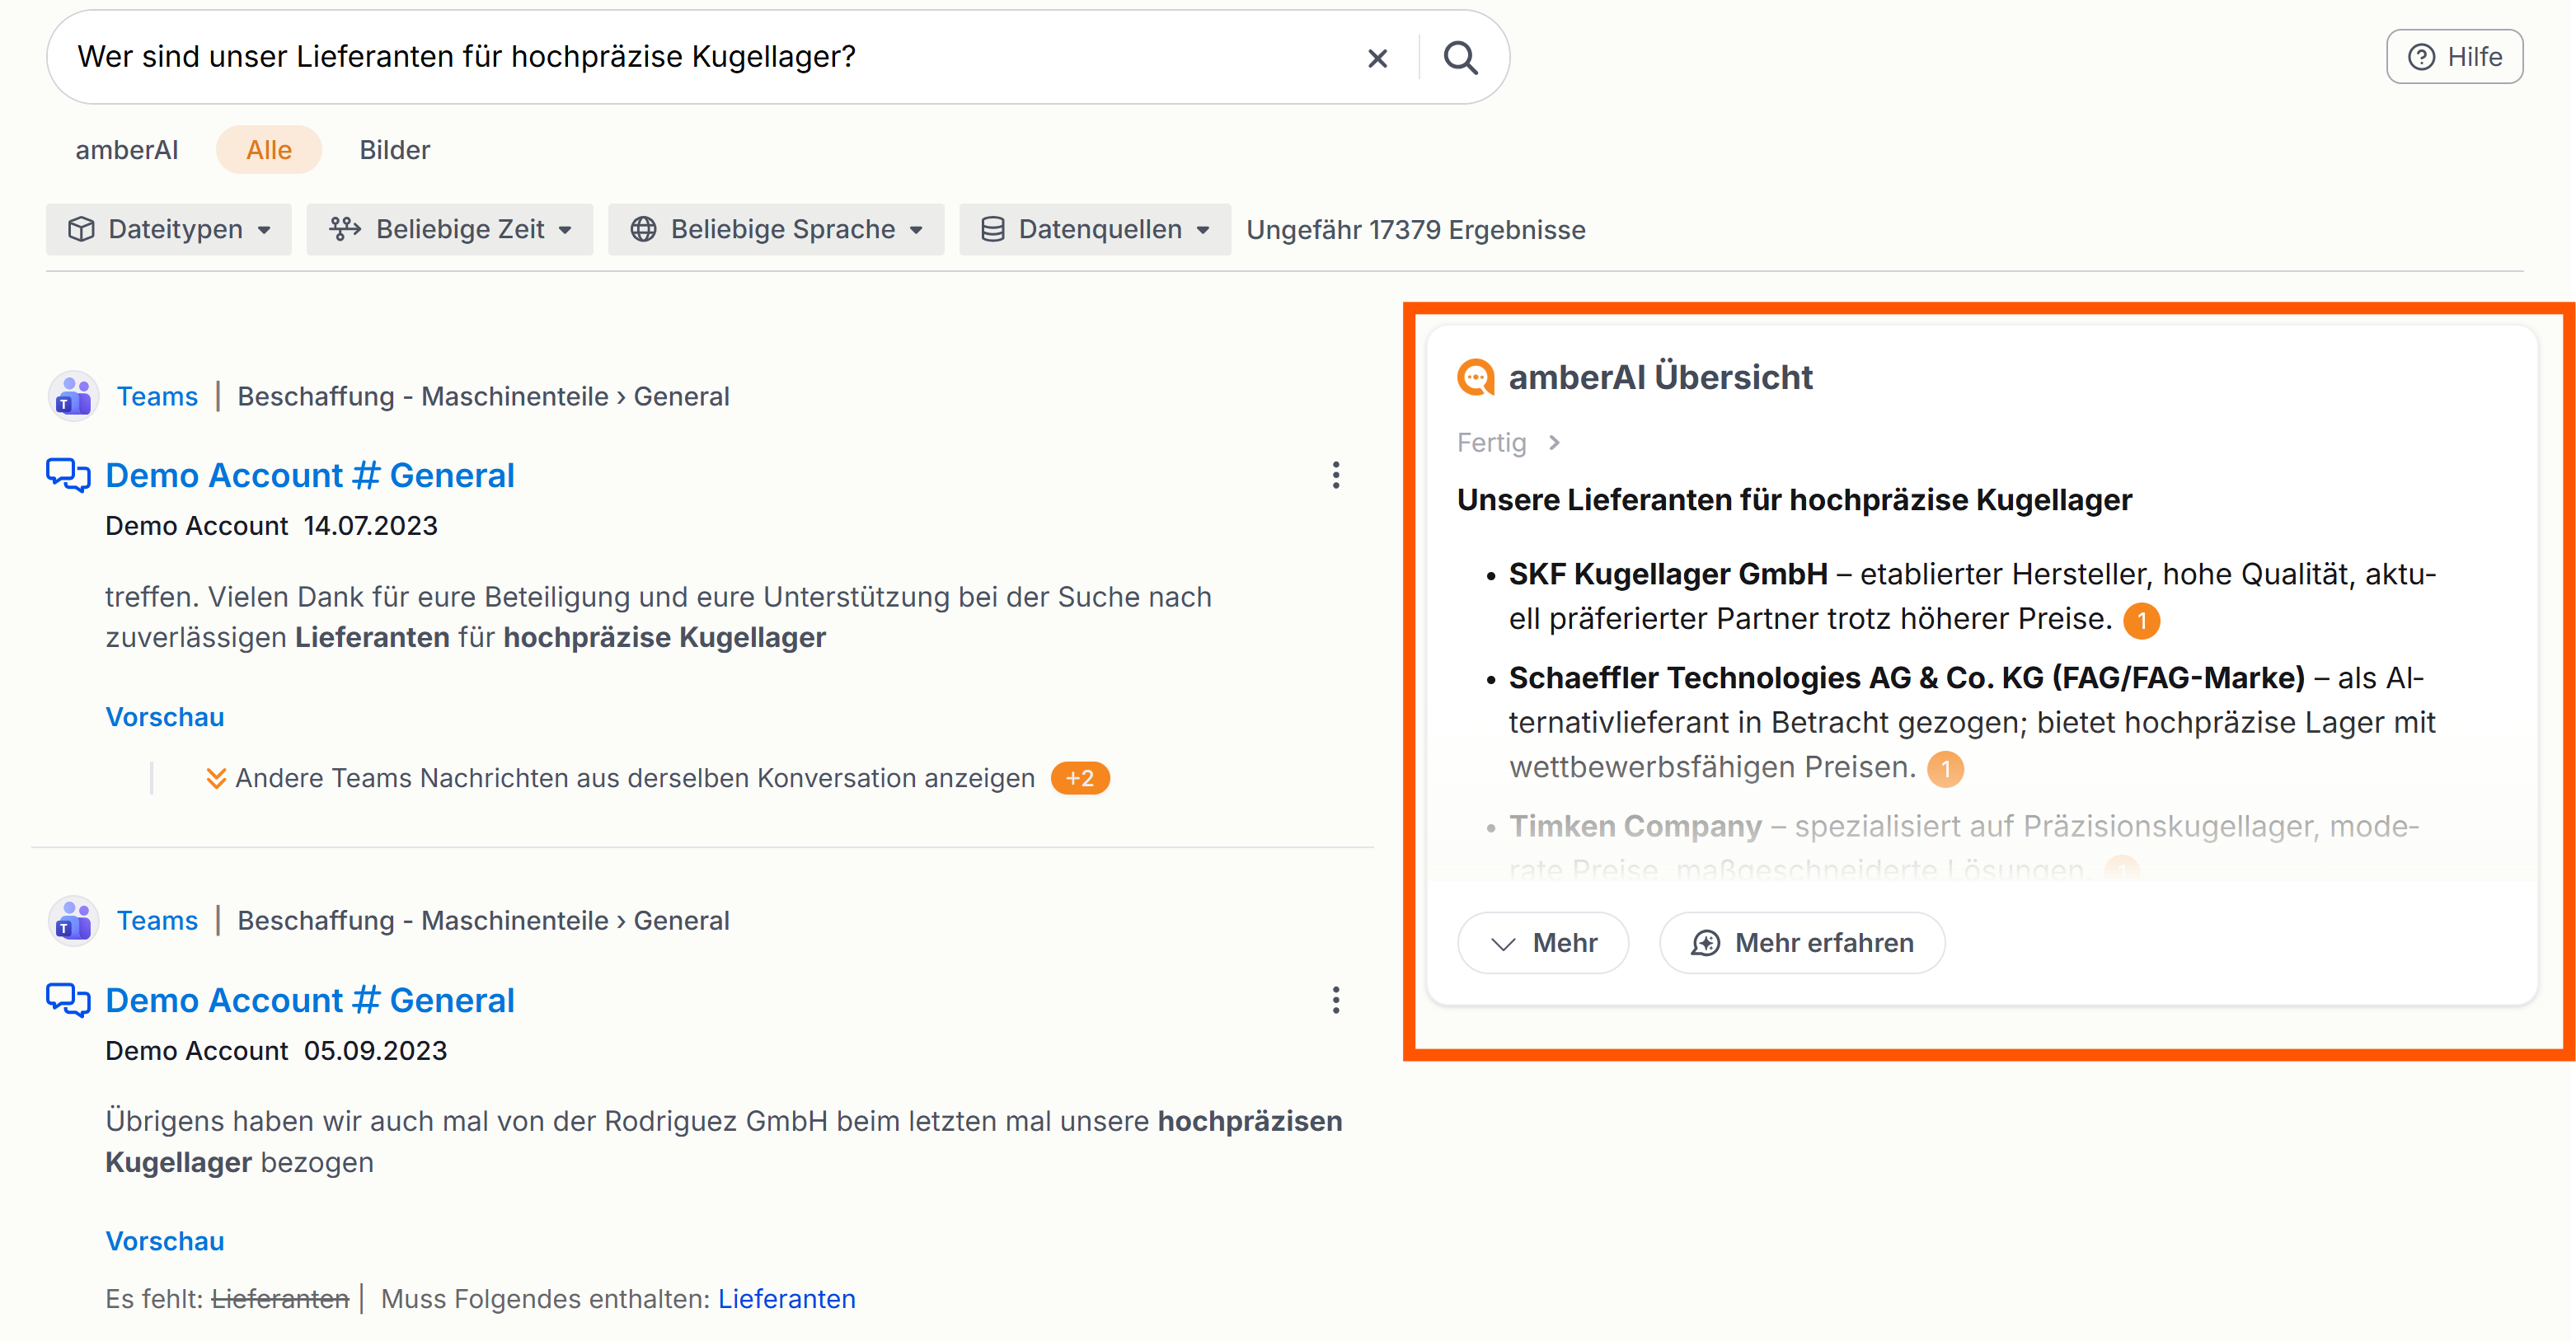This screenshot has width=2576, height=1341.
Task: Open the Datenquellen filter dropdown
Action: (x=1095, y=229)
